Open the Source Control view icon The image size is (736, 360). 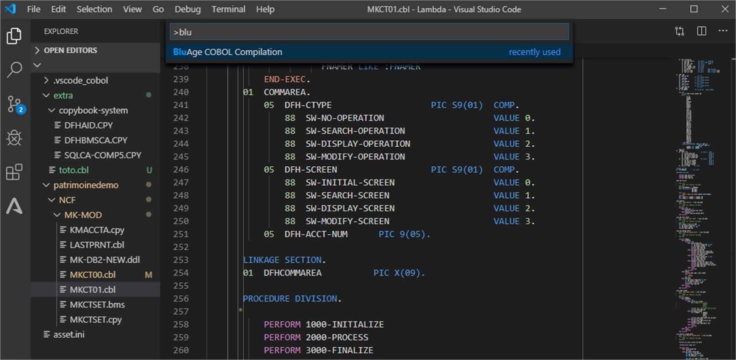(14, 104)
